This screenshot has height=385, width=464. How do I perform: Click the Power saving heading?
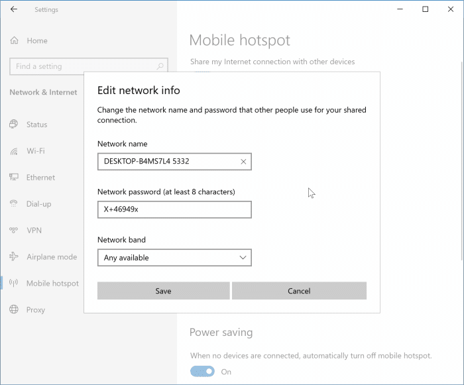click(221, 333)
